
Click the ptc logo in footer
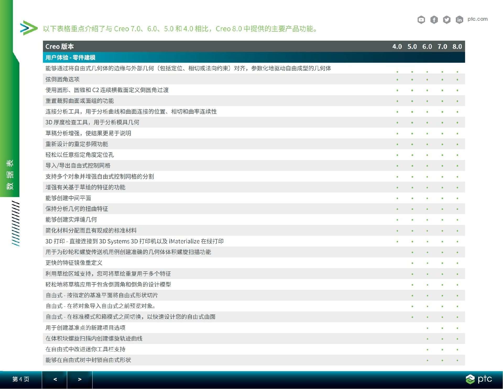coord(479,379)
